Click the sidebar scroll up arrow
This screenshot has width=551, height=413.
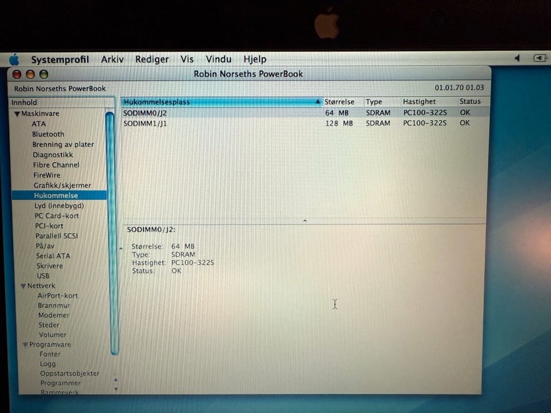pyautogui.click(x=115, y=380)
